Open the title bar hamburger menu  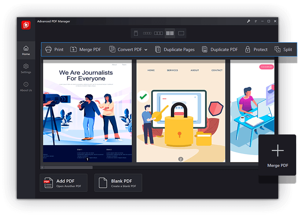[x=255, y=21]
